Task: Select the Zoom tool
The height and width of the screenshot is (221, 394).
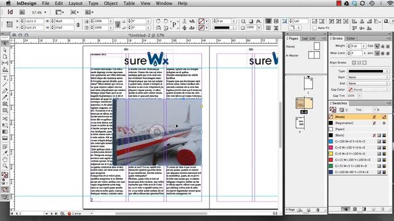Action: (x=5, y=166)
